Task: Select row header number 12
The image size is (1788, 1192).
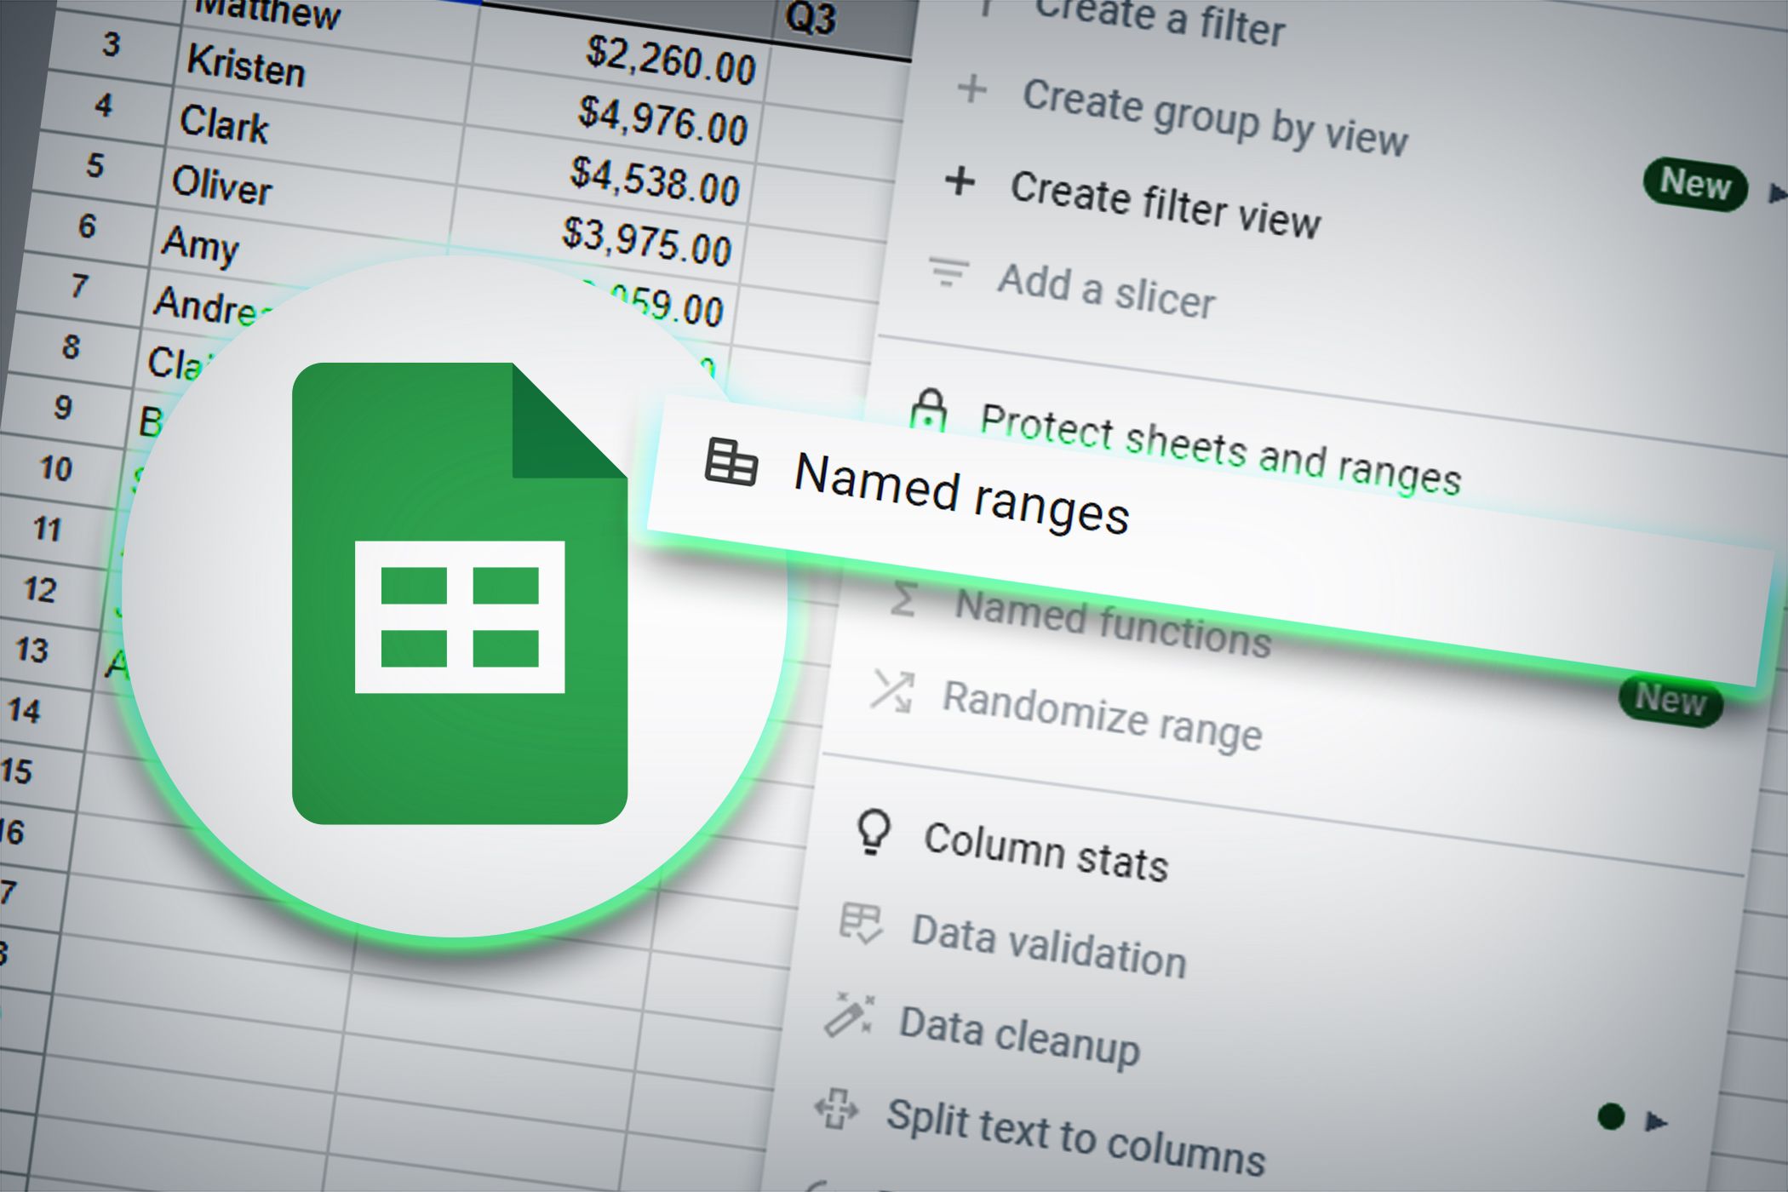Action: [x=40, y=589]
